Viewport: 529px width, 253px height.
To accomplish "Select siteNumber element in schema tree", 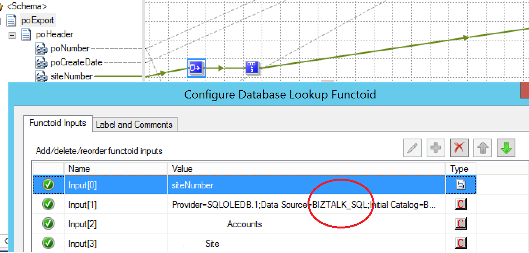I will click(72, 76).
